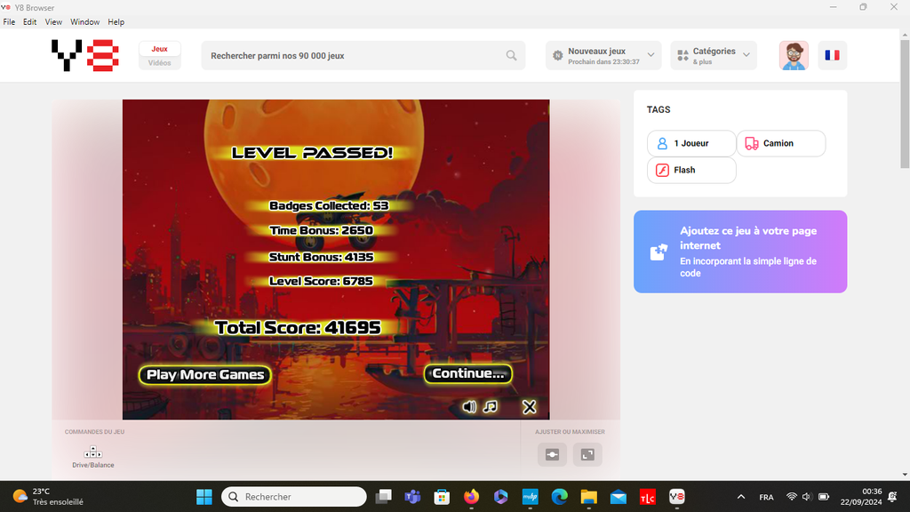This screenshot has height=512, width=910.
Task: Click the battery tray icon
Action: point(824,497)
